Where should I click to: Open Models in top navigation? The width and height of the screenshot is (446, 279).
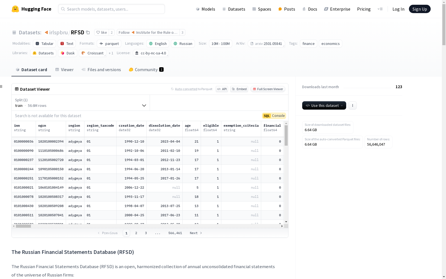205,9
